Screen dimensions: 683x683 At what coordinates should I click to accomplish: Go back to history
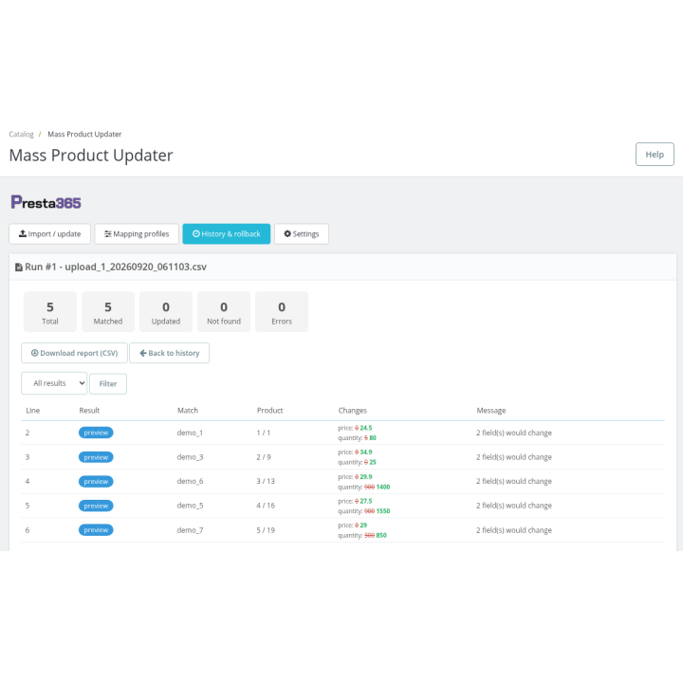click(170, 353)
